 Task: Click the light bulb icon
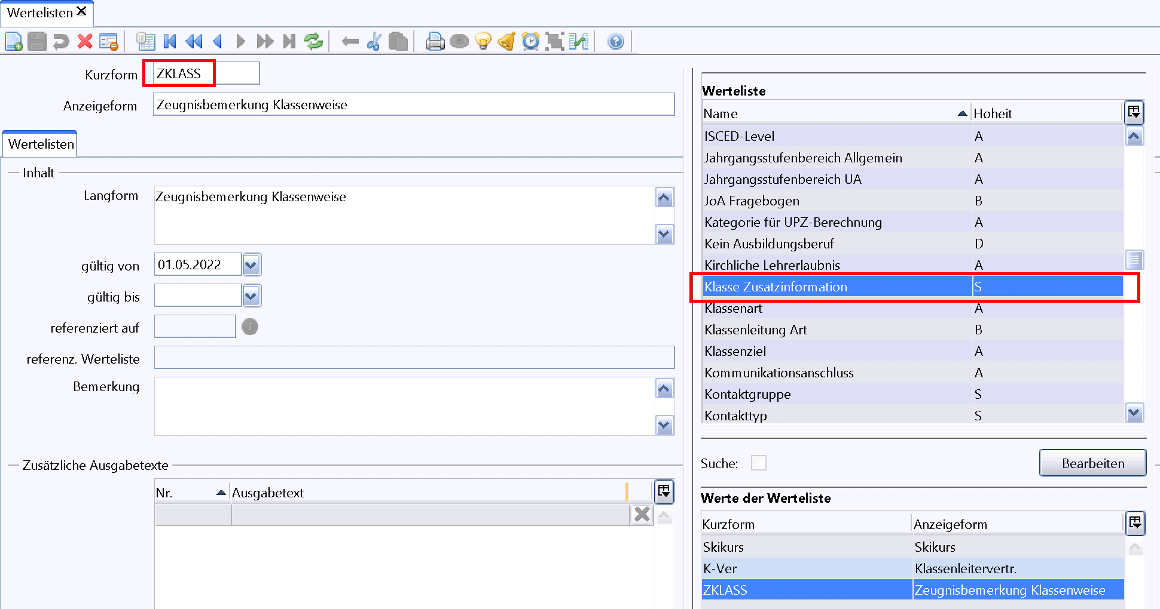coord(483,41)
